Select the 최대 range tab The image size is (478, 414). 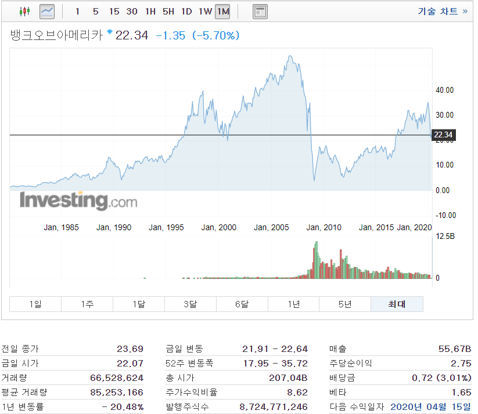pyautogui.click(x=397, y=304)
